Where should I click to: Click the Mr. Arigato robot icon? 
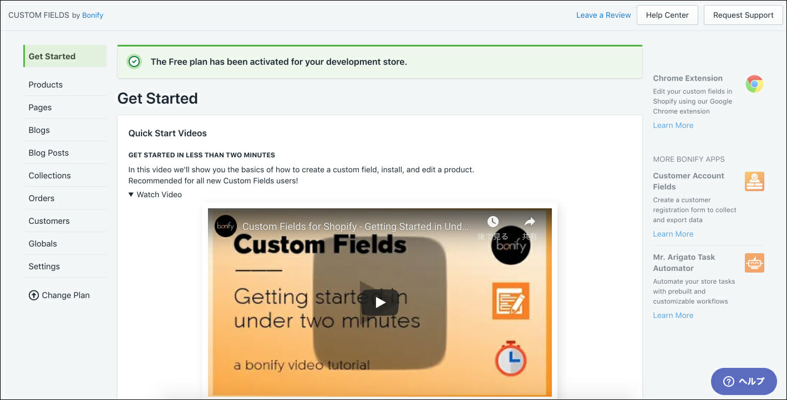[754, 263]
